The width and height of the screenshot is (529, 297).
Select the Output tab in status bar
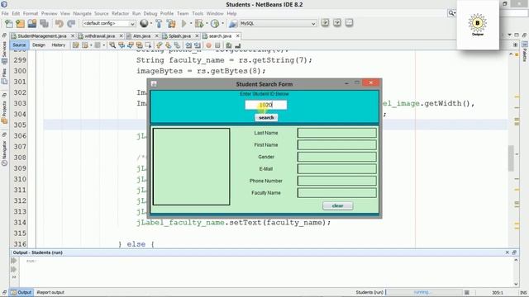(21, 292)
